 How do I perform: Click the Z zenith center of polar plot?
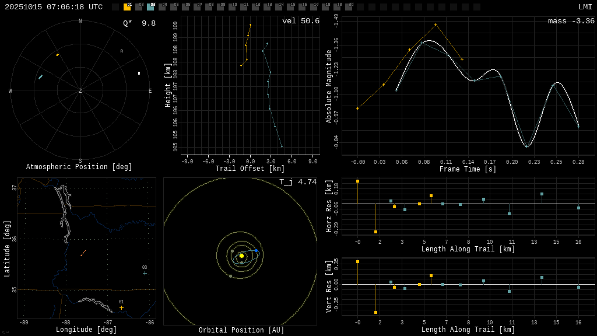pos(80,91)
